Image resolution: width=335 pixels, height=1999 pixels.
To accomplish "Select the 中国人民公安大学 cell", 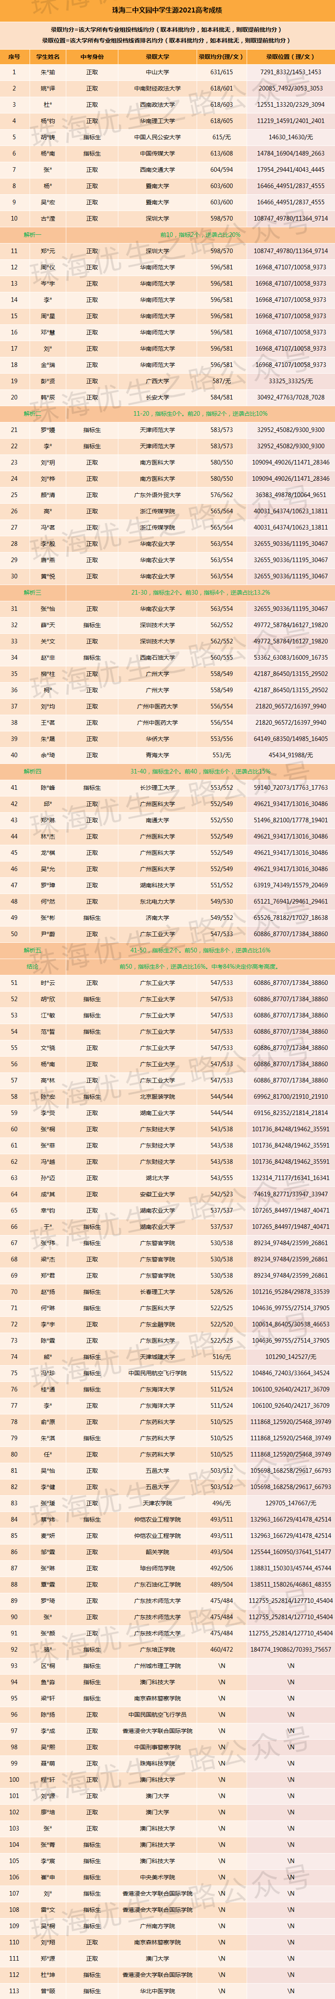I will [x=157, y=137].
